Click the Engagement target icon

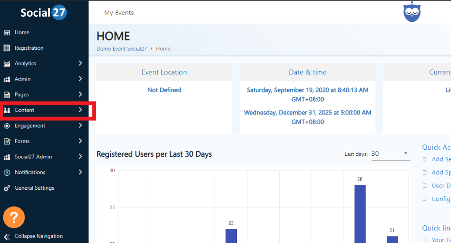[x=7, y=126]
